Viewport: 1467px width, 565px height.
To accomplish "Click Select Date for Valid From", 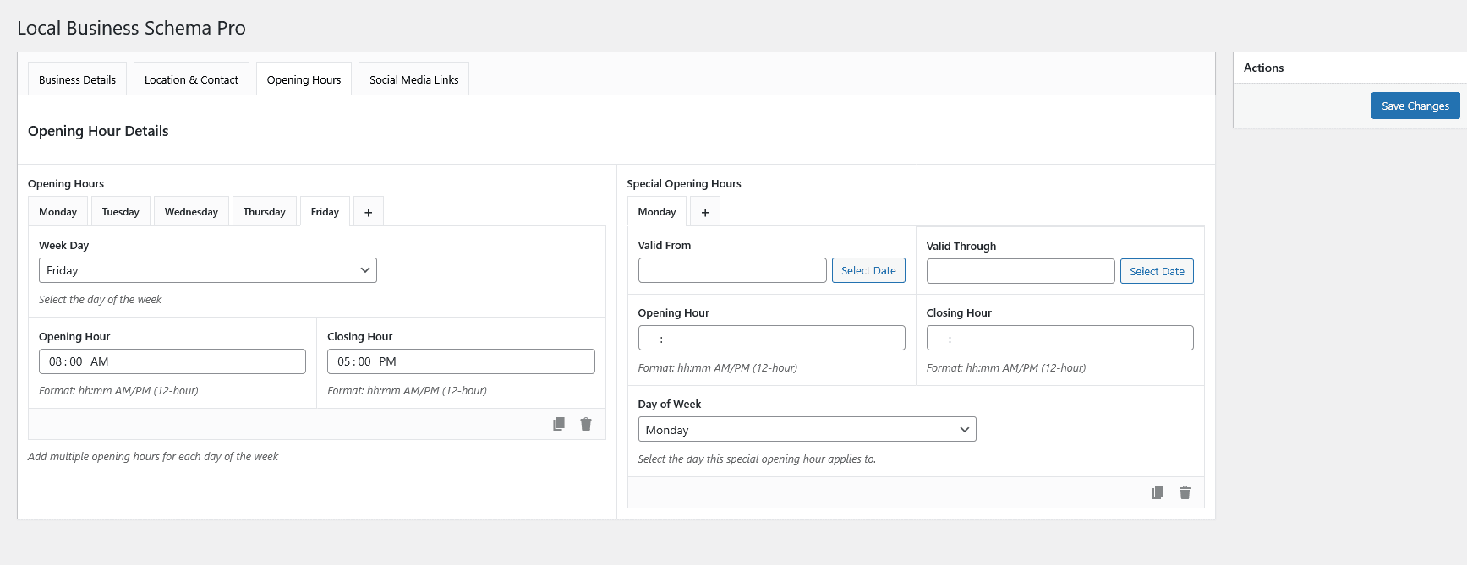I will (868, 271).
